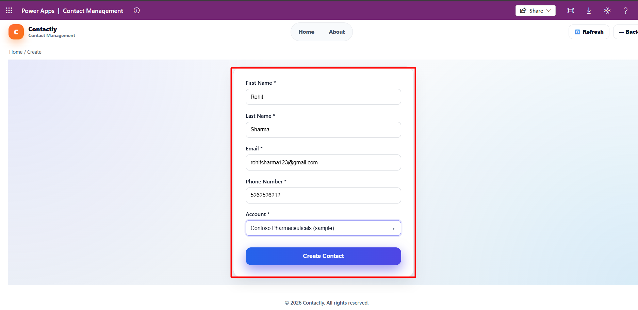This screenshot has width=638, height=310.
Task: Open the Share dropdown
Action: [x=535, y=11]
